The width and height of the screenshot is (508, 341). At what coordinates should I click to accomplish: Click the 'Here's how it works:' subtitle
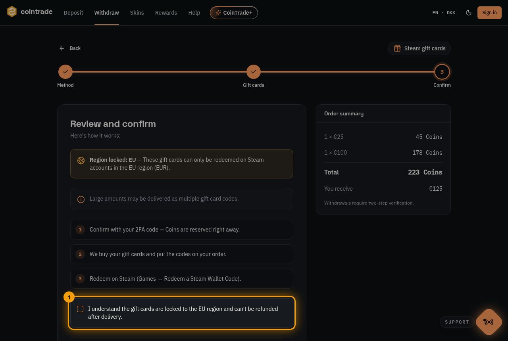click(95, 136)
